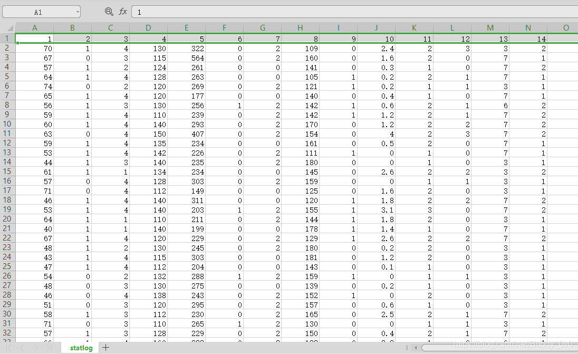The image size is (578, 354).
Task: Click cell J11 with value 4
Action: pos(377,134)
